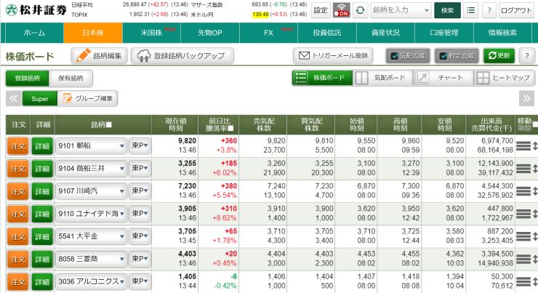
Task: Switch to ヒートマップ view
Action: click(505, 78)
